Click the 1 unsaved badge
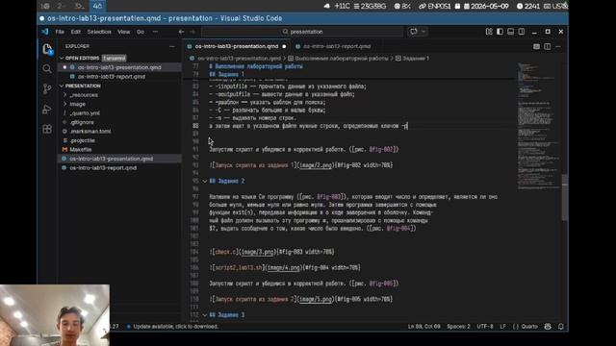 [x=115, y=58]
